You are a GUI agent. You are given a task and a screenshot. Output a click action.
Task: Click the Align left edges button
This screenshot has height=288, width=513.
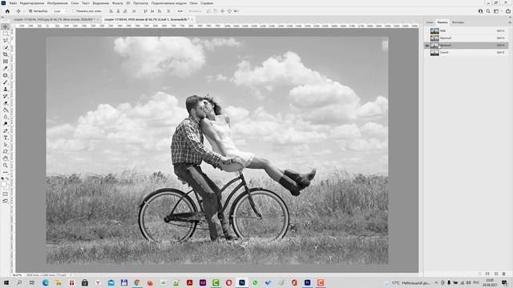click(x=111, y=11)
